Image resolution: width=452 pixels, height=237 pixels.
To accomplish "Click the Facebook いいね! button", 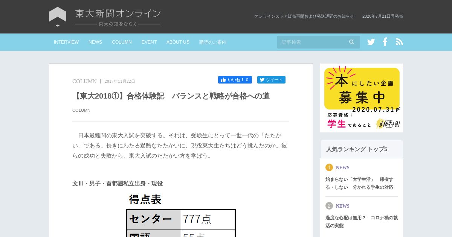I will coord(235,80).
